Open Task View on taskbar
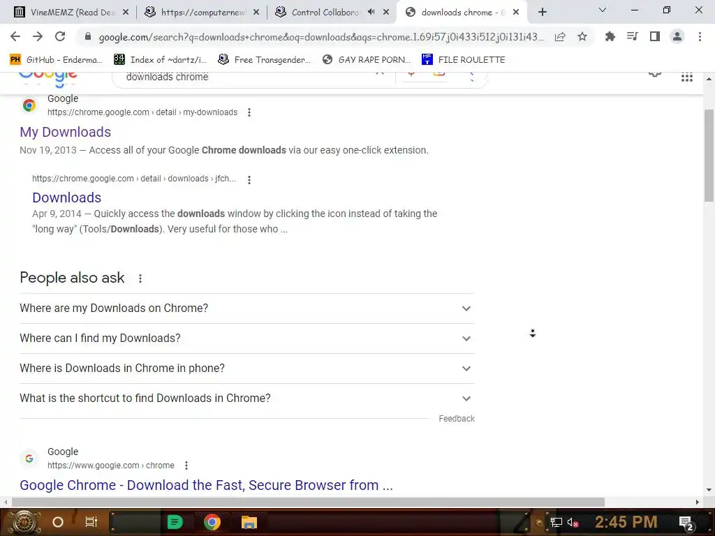Viewport: 715px width, 536px height. (x=91, y=522)
